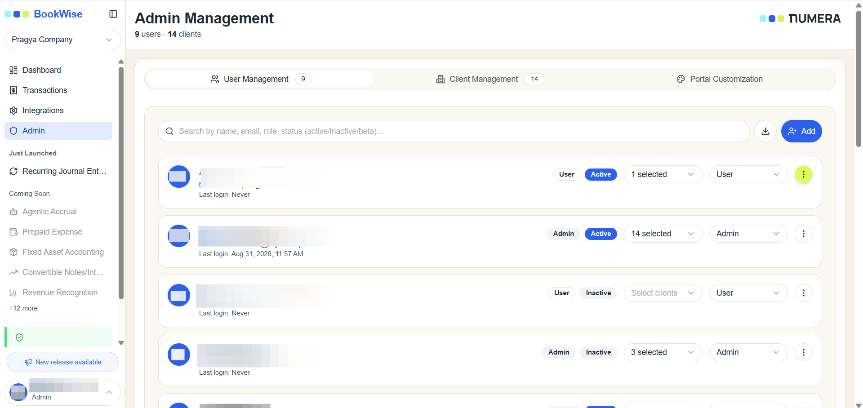Image resolution: width=863 pixels, height=408 pixels.
Task: Click the Convertible Notes item
Action: click(58, 272)
